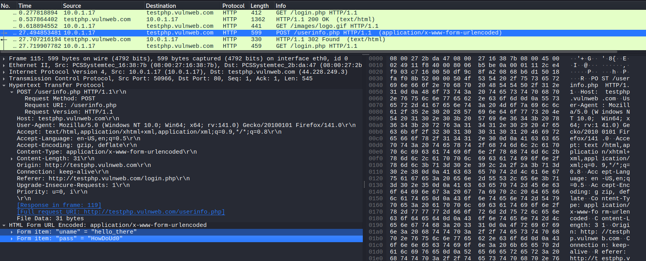
Task: Click the Full request URI link
Action: pyautogui.click(x=121, y=212)
